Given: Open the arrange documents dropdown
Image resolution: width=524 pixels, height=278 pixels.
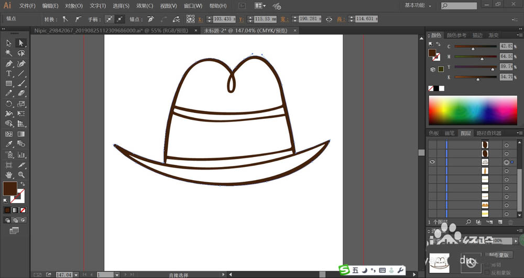Looking at the screenshot, I should point(260,6).
